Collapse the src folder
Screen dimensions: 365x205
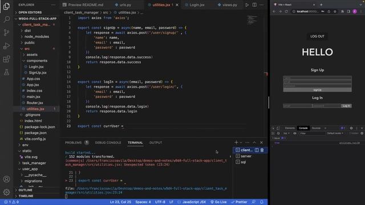point(27,49)
